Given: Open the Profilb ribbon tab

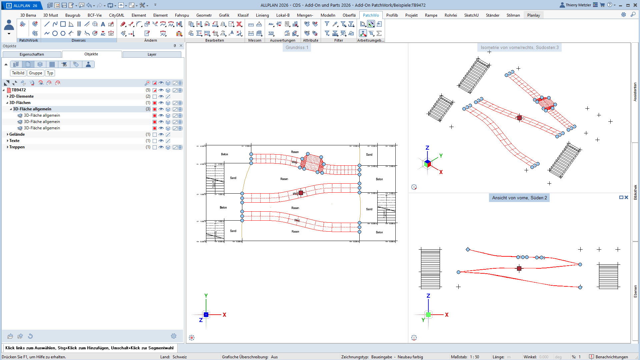Looking at the screenshot, I should coord(392,15).
